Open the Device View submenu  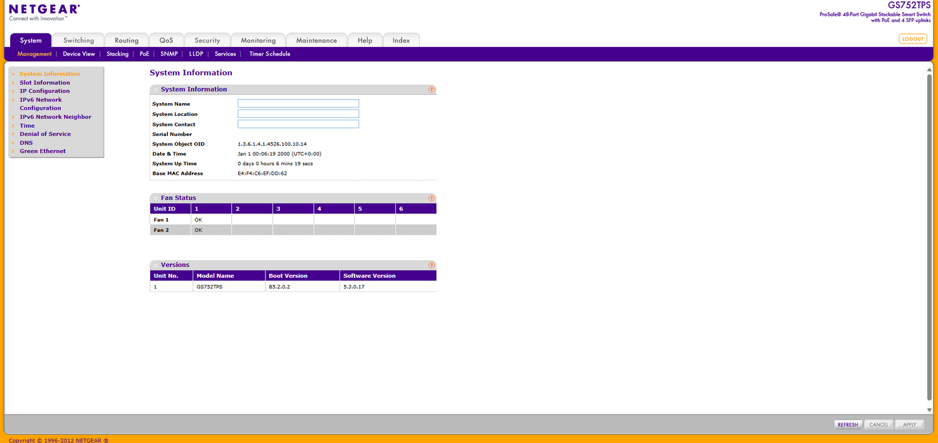79,54
